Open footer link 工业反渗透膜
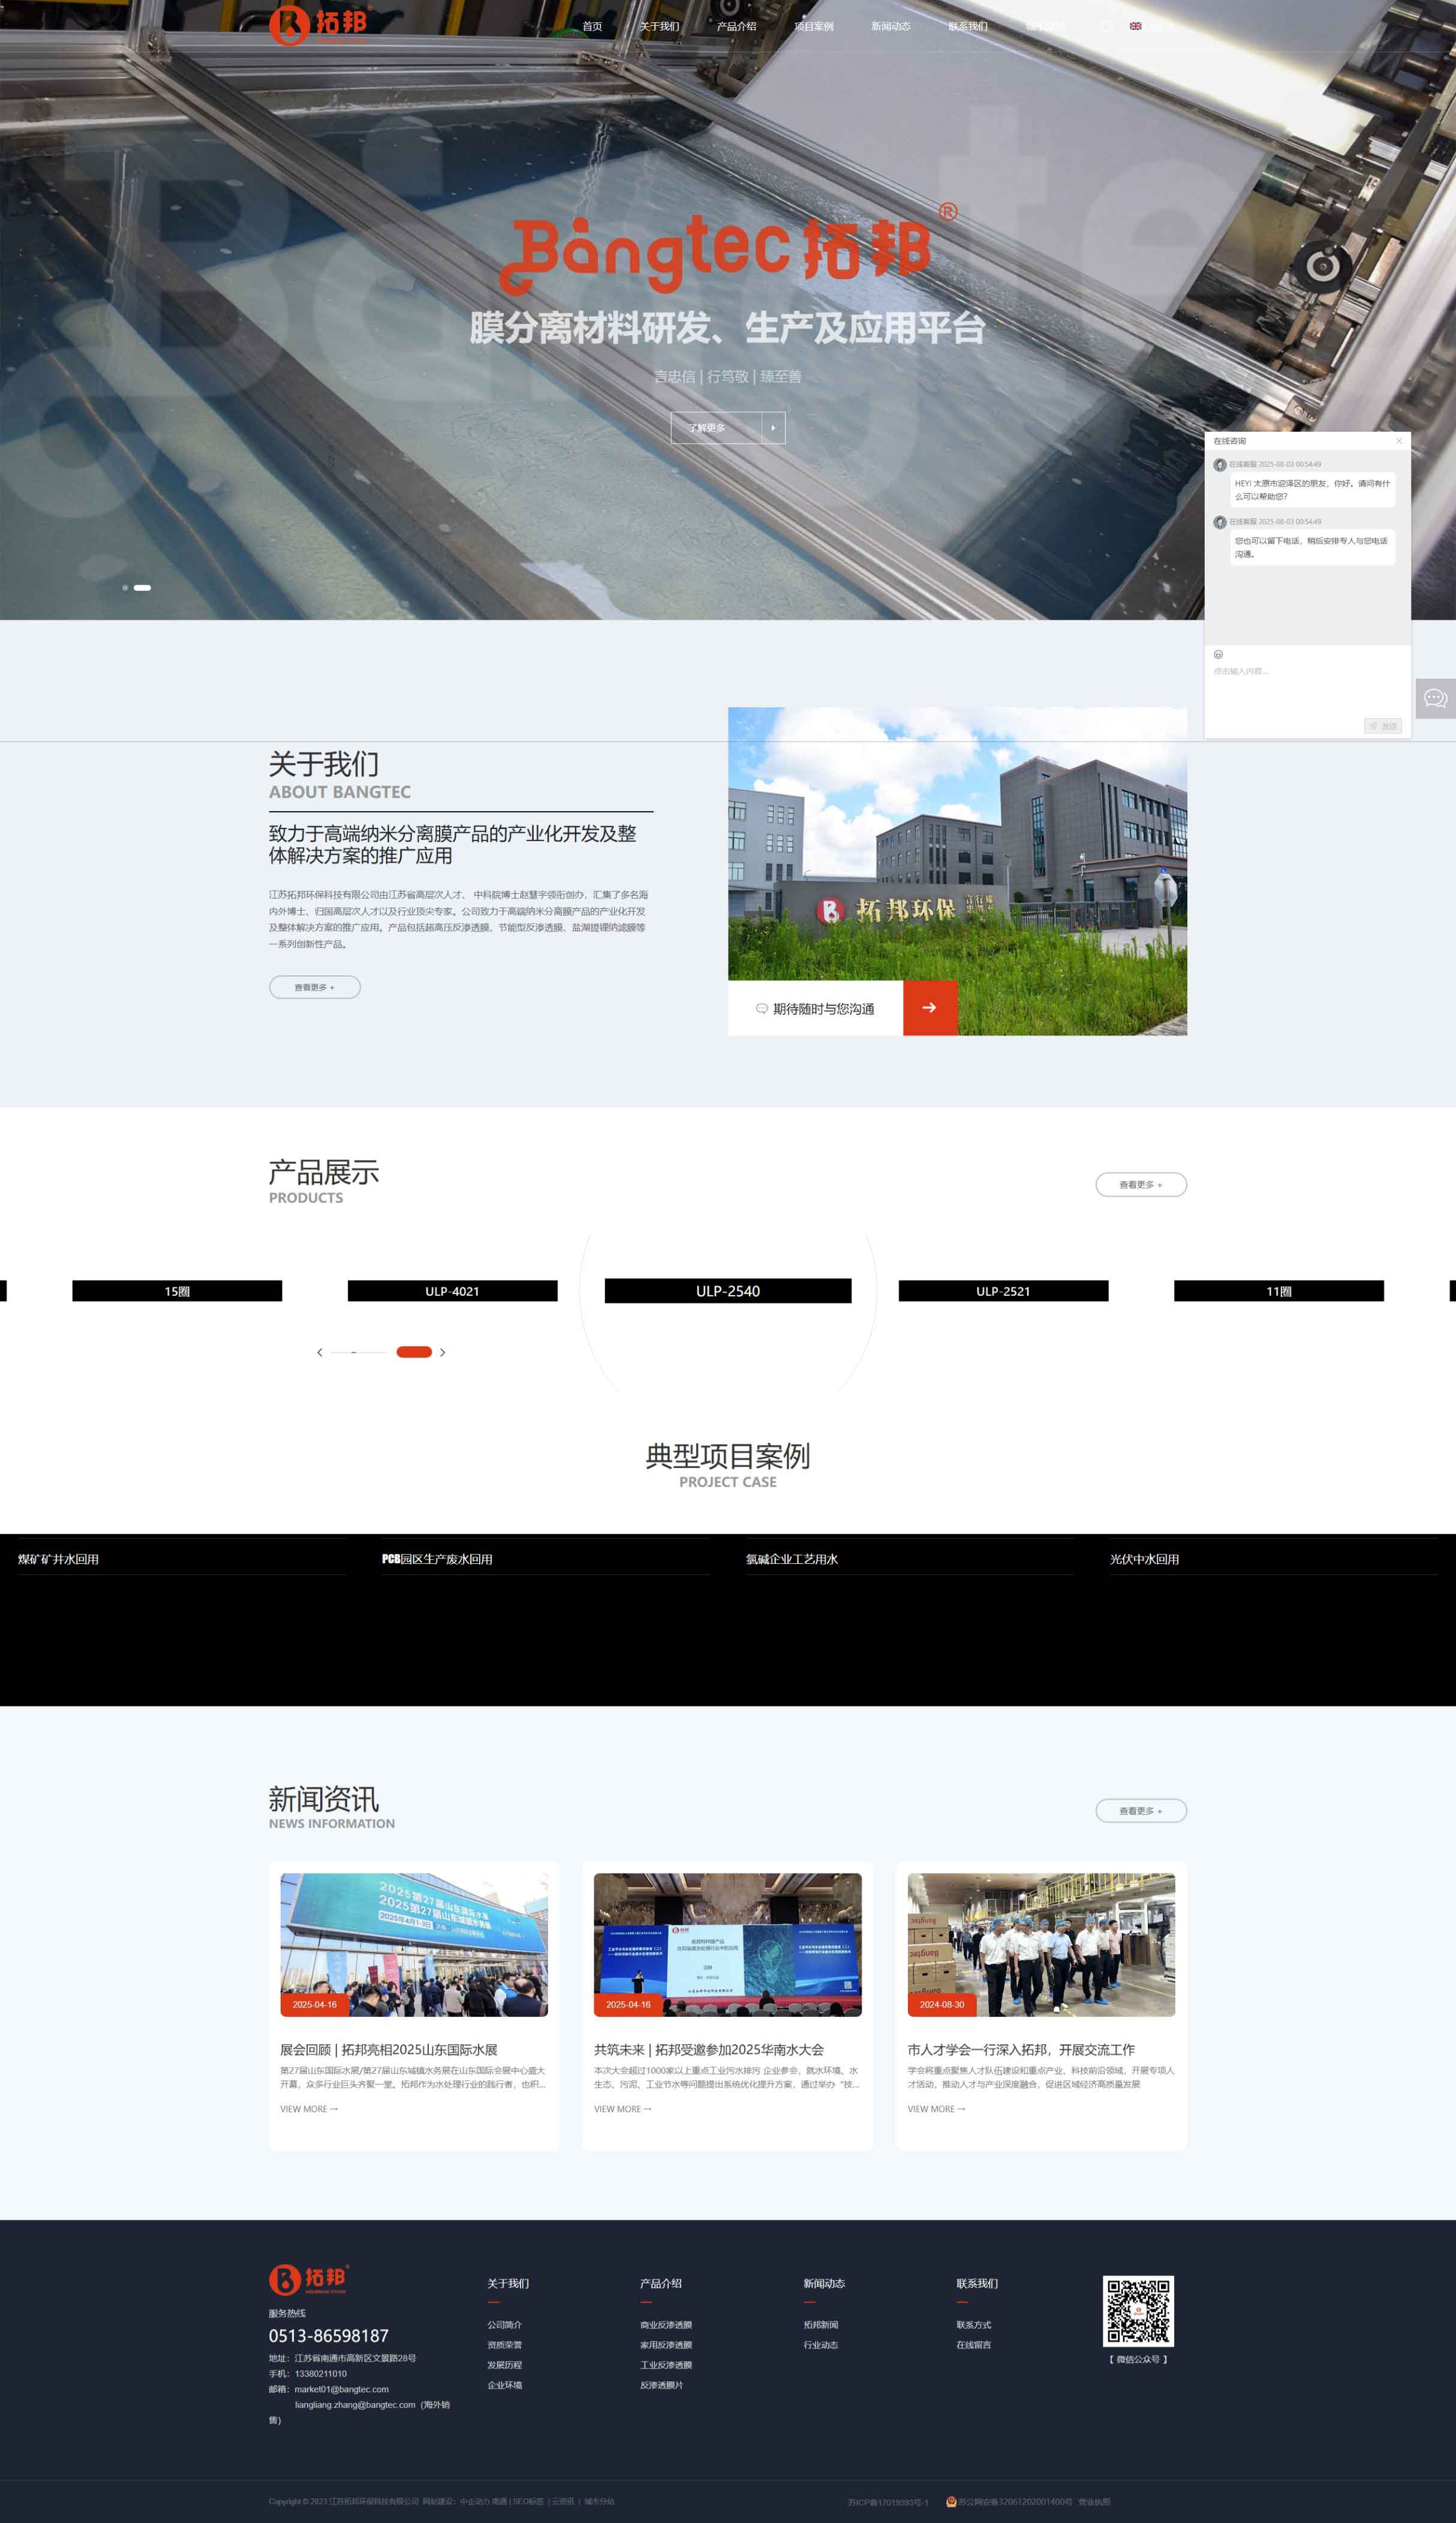This screenshot has width=1456, height=2523. coord(666,2364)
